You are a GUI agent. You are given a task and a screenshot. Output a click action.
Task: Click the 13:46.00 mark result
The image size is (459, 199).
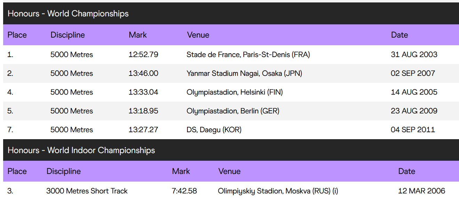pos(143,73)
